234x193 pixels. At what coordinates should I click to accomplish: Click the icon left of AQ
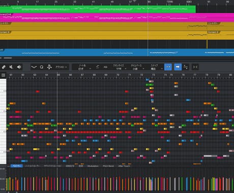[x=98, y=67]
